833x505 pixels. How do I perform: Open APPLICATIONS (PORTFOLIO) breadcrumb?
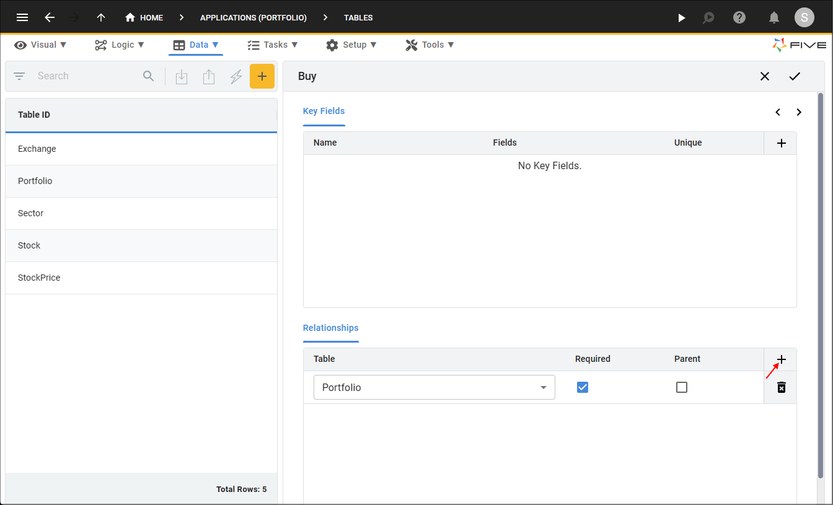[x=253, y=17]
